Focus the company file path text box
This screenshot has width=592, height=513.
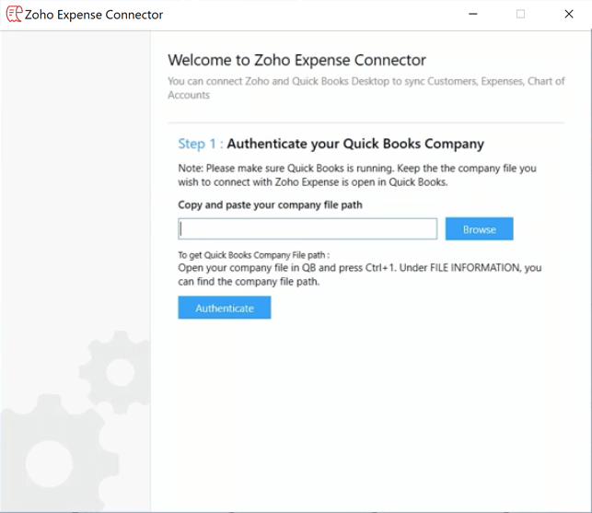[x=308, y=228]
